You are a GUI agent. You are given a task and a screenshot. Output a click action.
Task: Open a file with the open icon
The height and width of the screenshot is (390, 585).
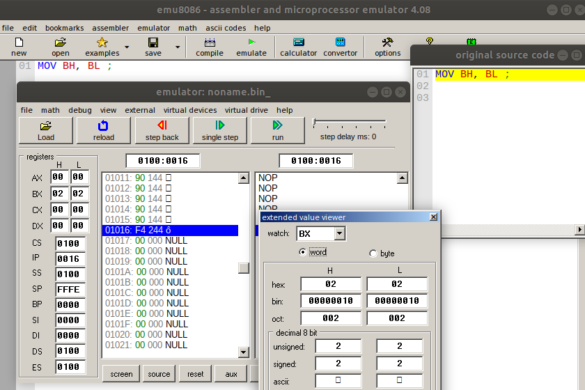60,42
